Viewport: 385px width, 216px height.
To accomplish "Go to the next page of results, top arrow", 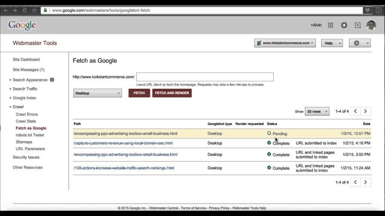I will (x=365, y=111).
